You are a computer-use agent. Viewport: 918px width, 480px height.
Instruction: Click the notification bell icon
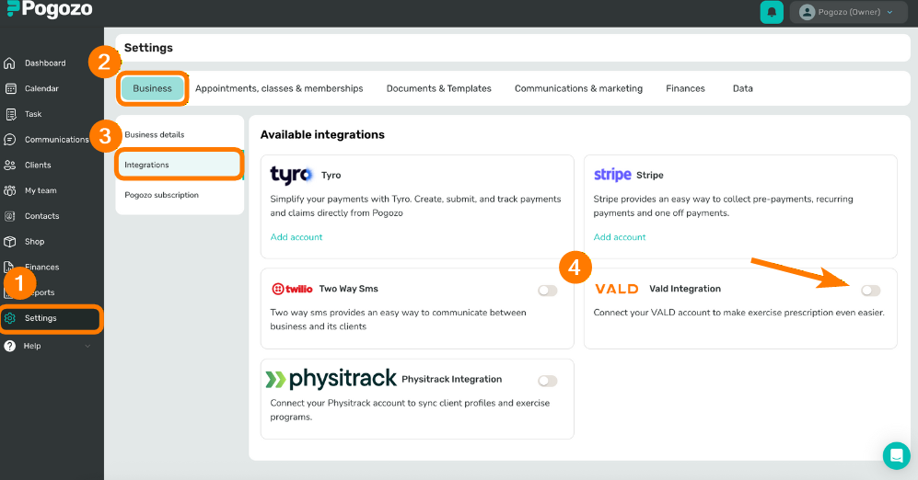772,12
